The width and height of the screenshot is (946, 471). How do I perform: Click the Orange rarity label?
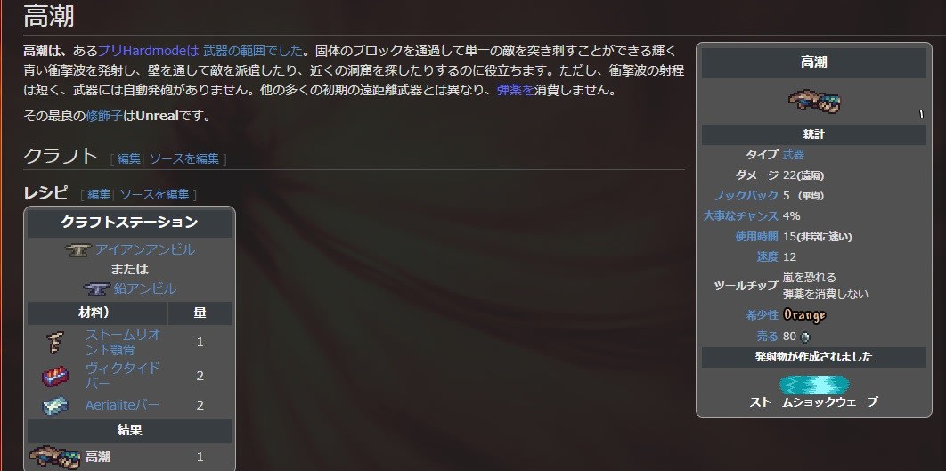click(x=804, y=315)
